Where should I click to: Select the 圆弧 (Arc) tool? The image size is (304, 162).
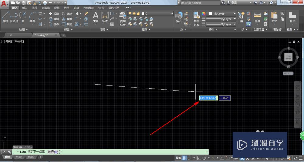[x=33, y=17]
